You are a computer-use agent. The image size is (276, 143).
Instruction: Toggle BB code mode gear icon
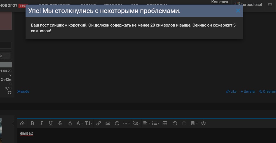coord(203,123)
